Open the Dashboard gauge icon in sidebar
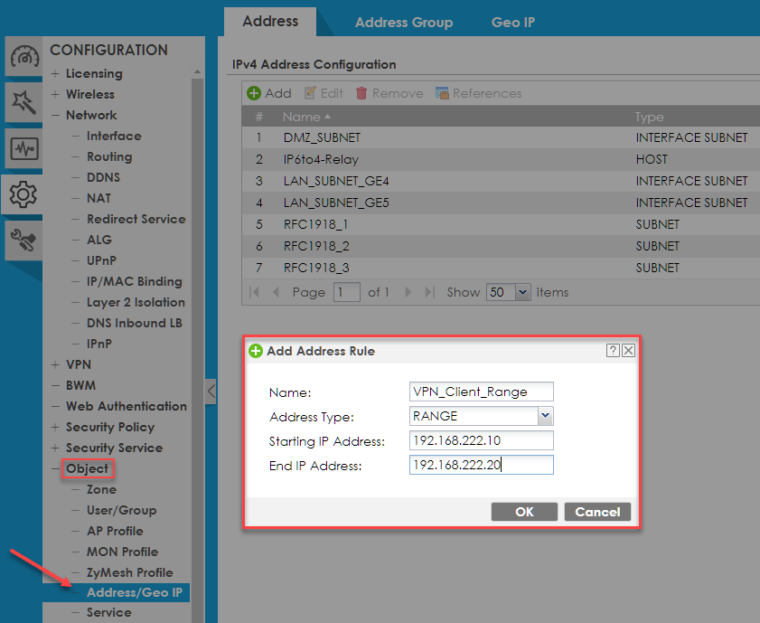 [x=23, y=58]
